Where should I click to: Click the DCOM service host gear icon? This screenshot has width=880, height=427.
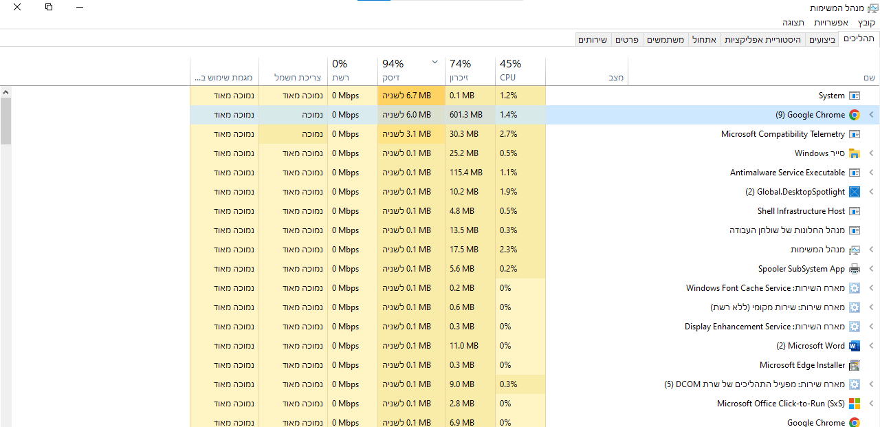[x=855, y=384]
